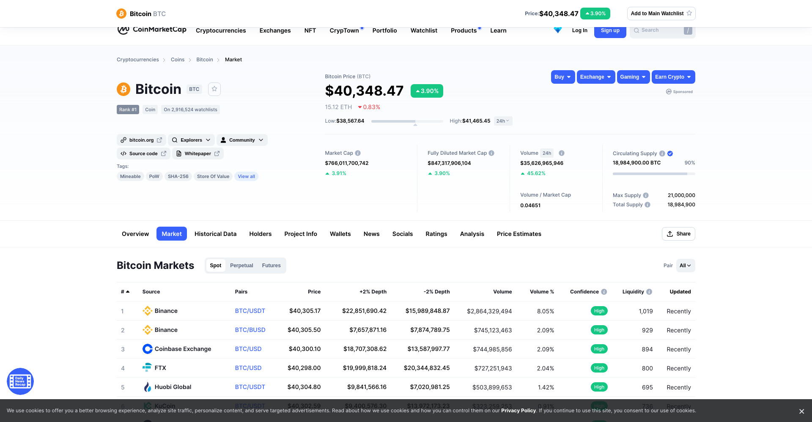Image resolution: width=812 pixels, height=422 pixels.
Task: Open the Pair All filter dropdown
Action: pos(686,266)
